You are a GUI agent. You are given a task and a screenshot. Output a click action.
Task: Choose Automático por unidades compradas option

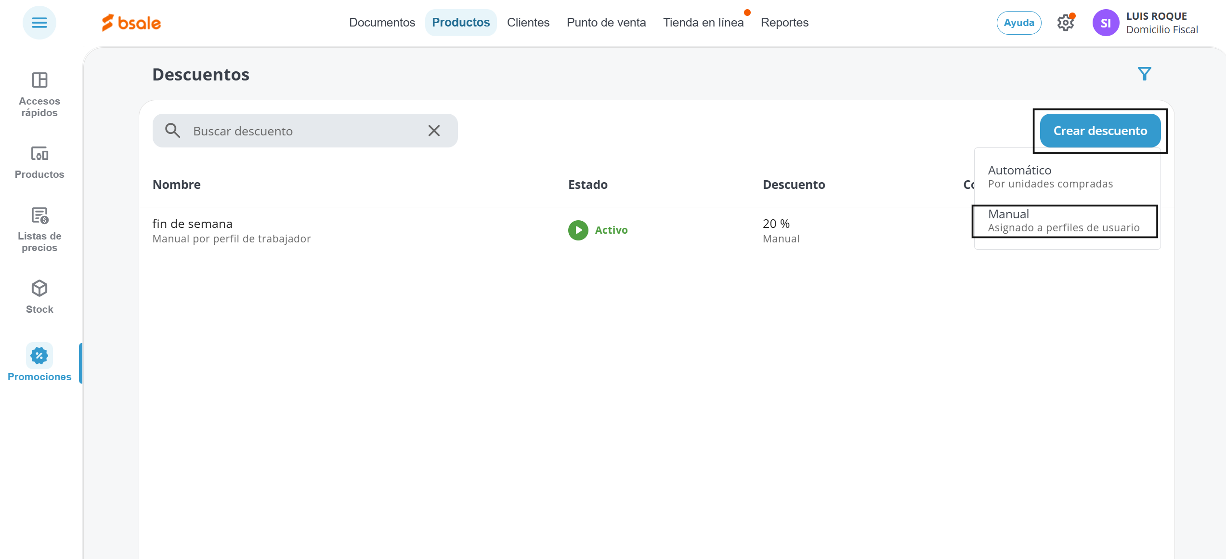tap(1050, 176)
